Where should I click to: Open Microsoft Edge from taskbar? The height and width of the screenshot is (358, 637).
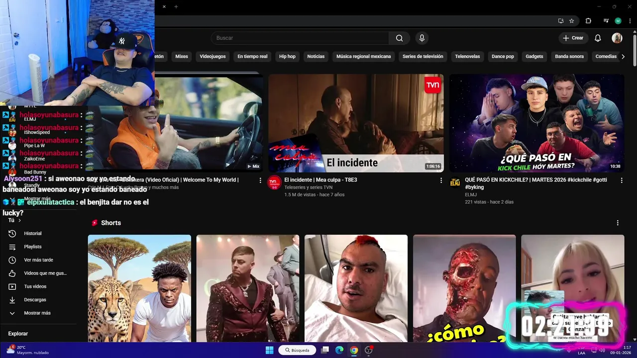coord(339,350)
